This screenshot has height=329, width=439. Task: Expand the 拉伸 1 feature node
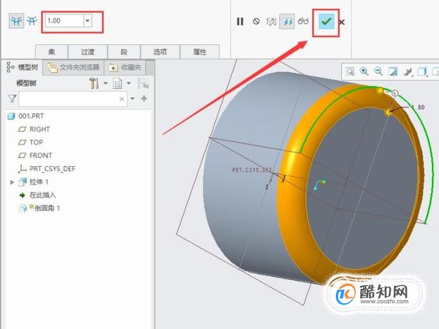click(12, 182)
